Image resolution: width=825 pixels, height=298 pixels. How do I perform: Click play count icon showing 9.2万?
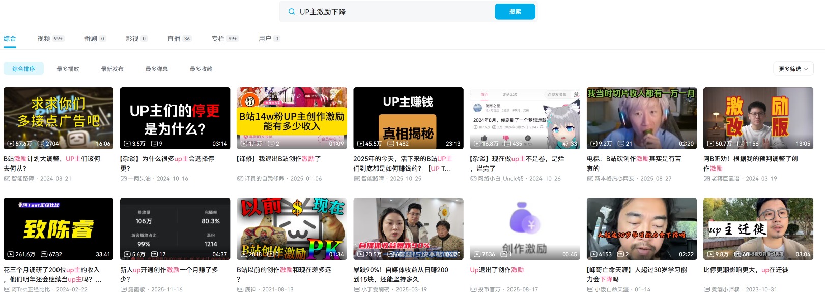[594, 144]
